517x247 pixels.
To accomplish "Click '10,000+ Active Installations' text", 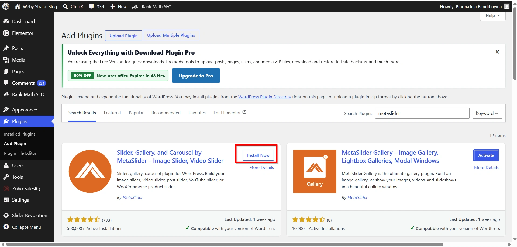I will [318, 228].
